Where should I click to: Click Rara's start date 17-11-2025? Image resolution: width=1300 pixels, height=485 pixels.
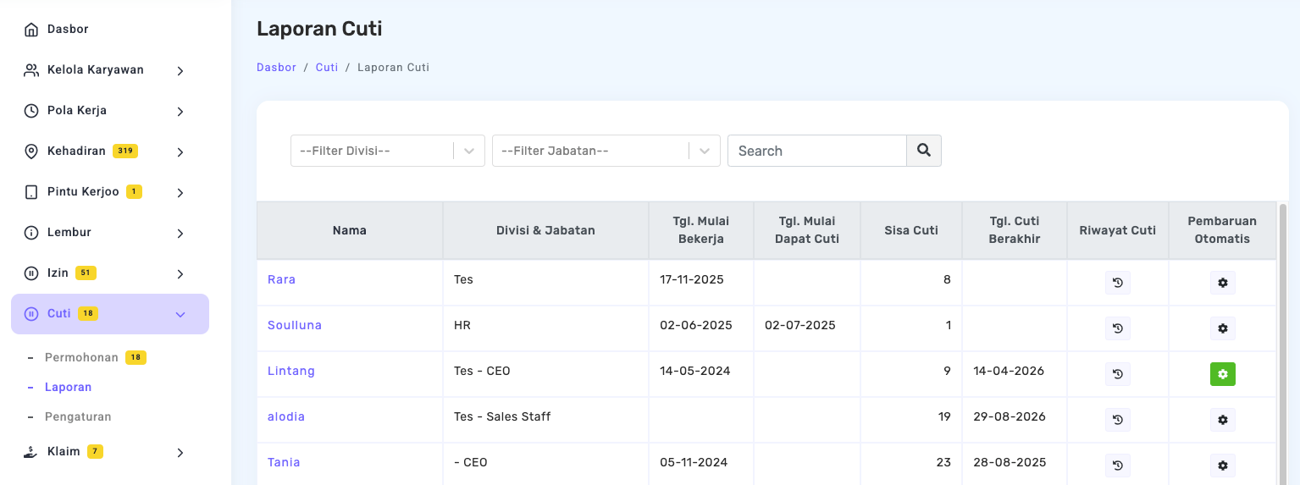[x=692, y=279]
